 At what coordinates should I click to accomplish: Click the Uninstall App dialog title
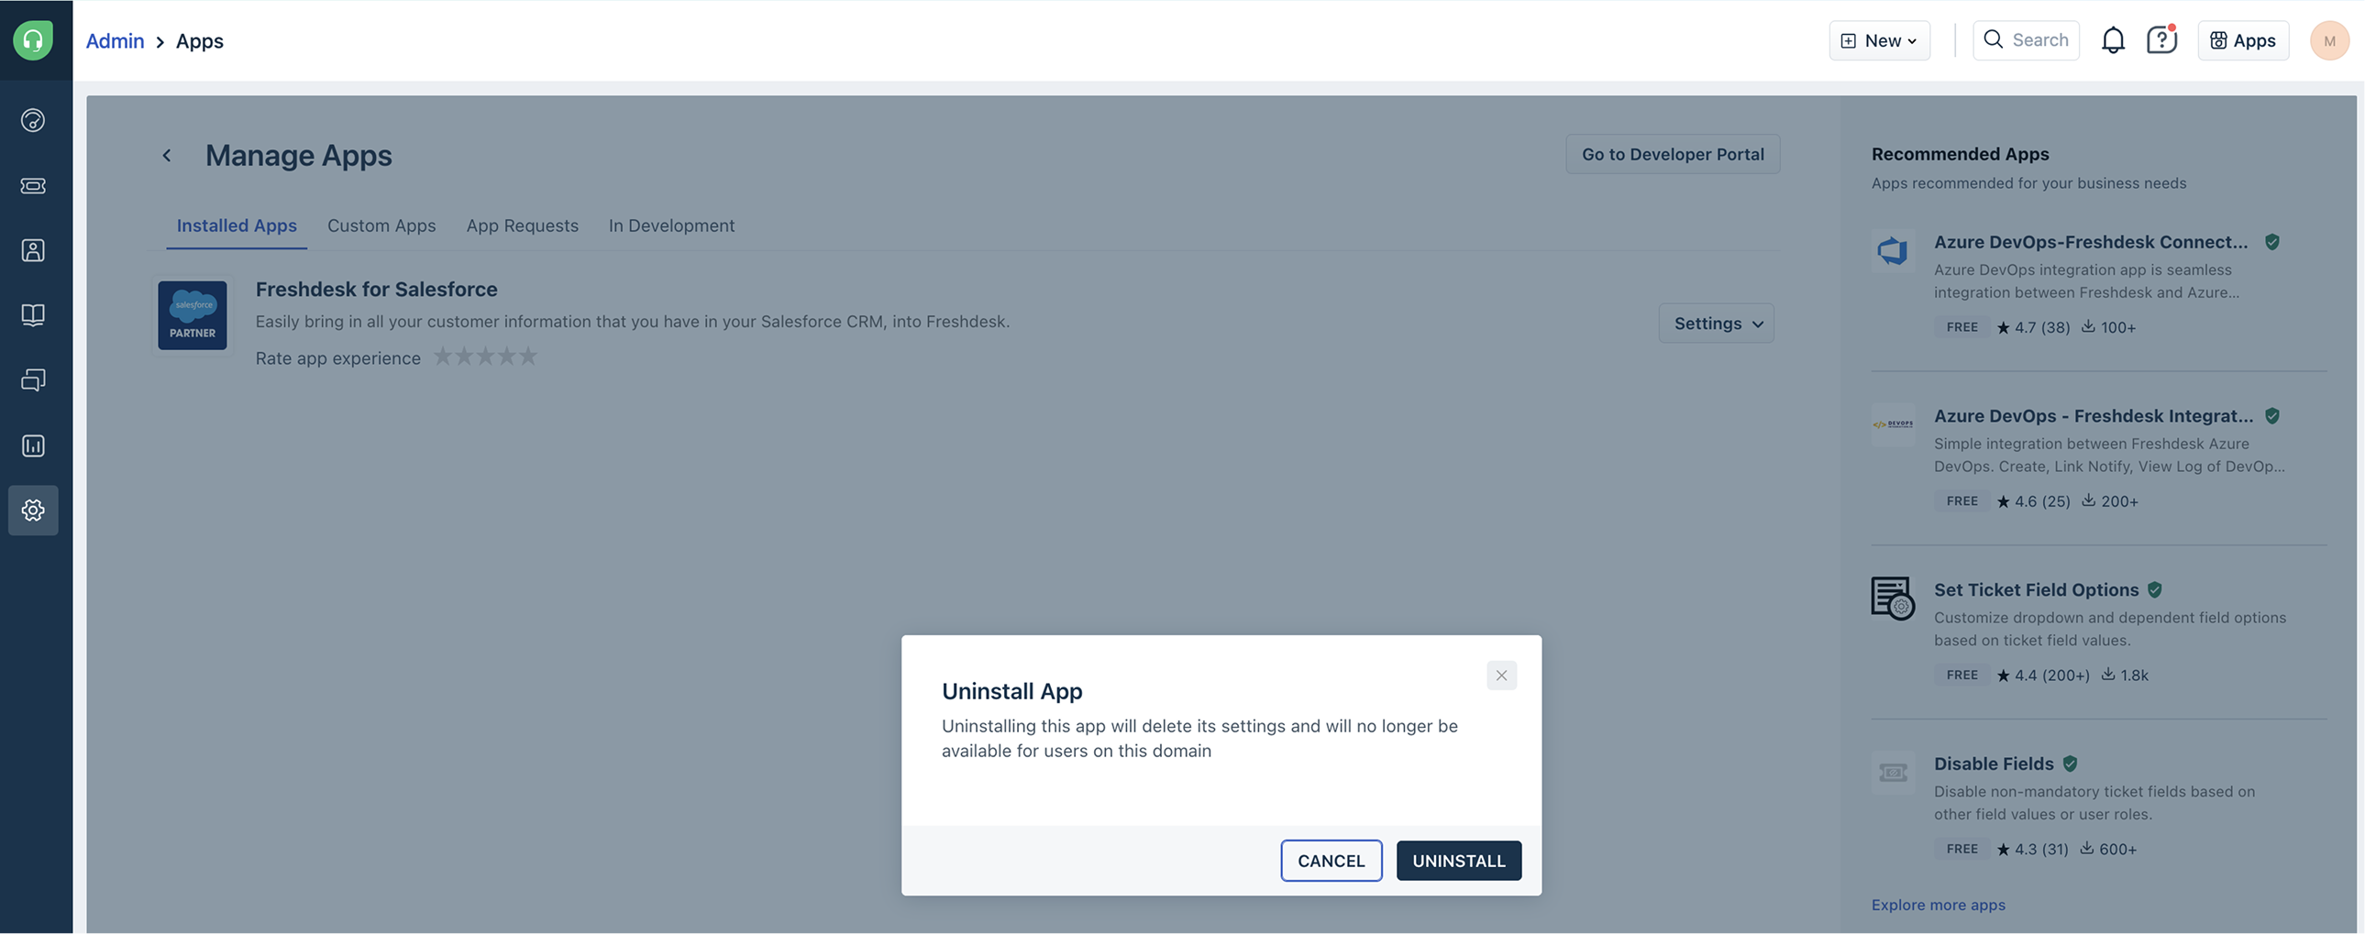coord(1011,691)
